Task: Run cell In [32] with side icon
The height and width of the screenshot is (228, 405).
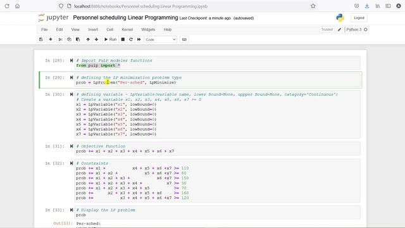Action: (72, 163)
